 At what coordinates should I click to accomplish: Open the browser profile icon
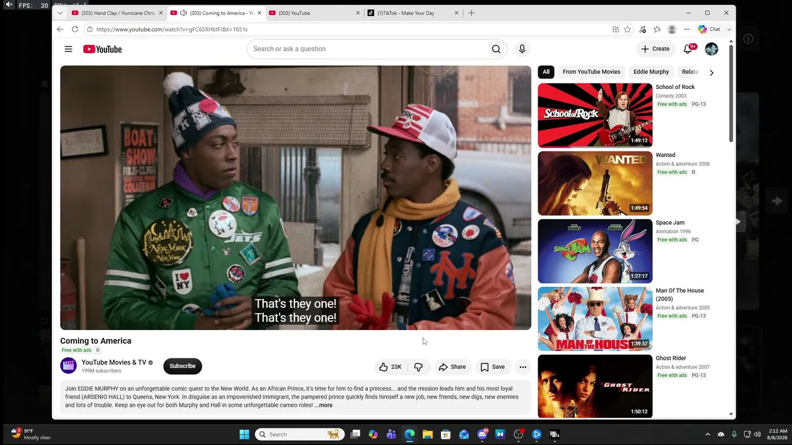click(x=671, y=29)
